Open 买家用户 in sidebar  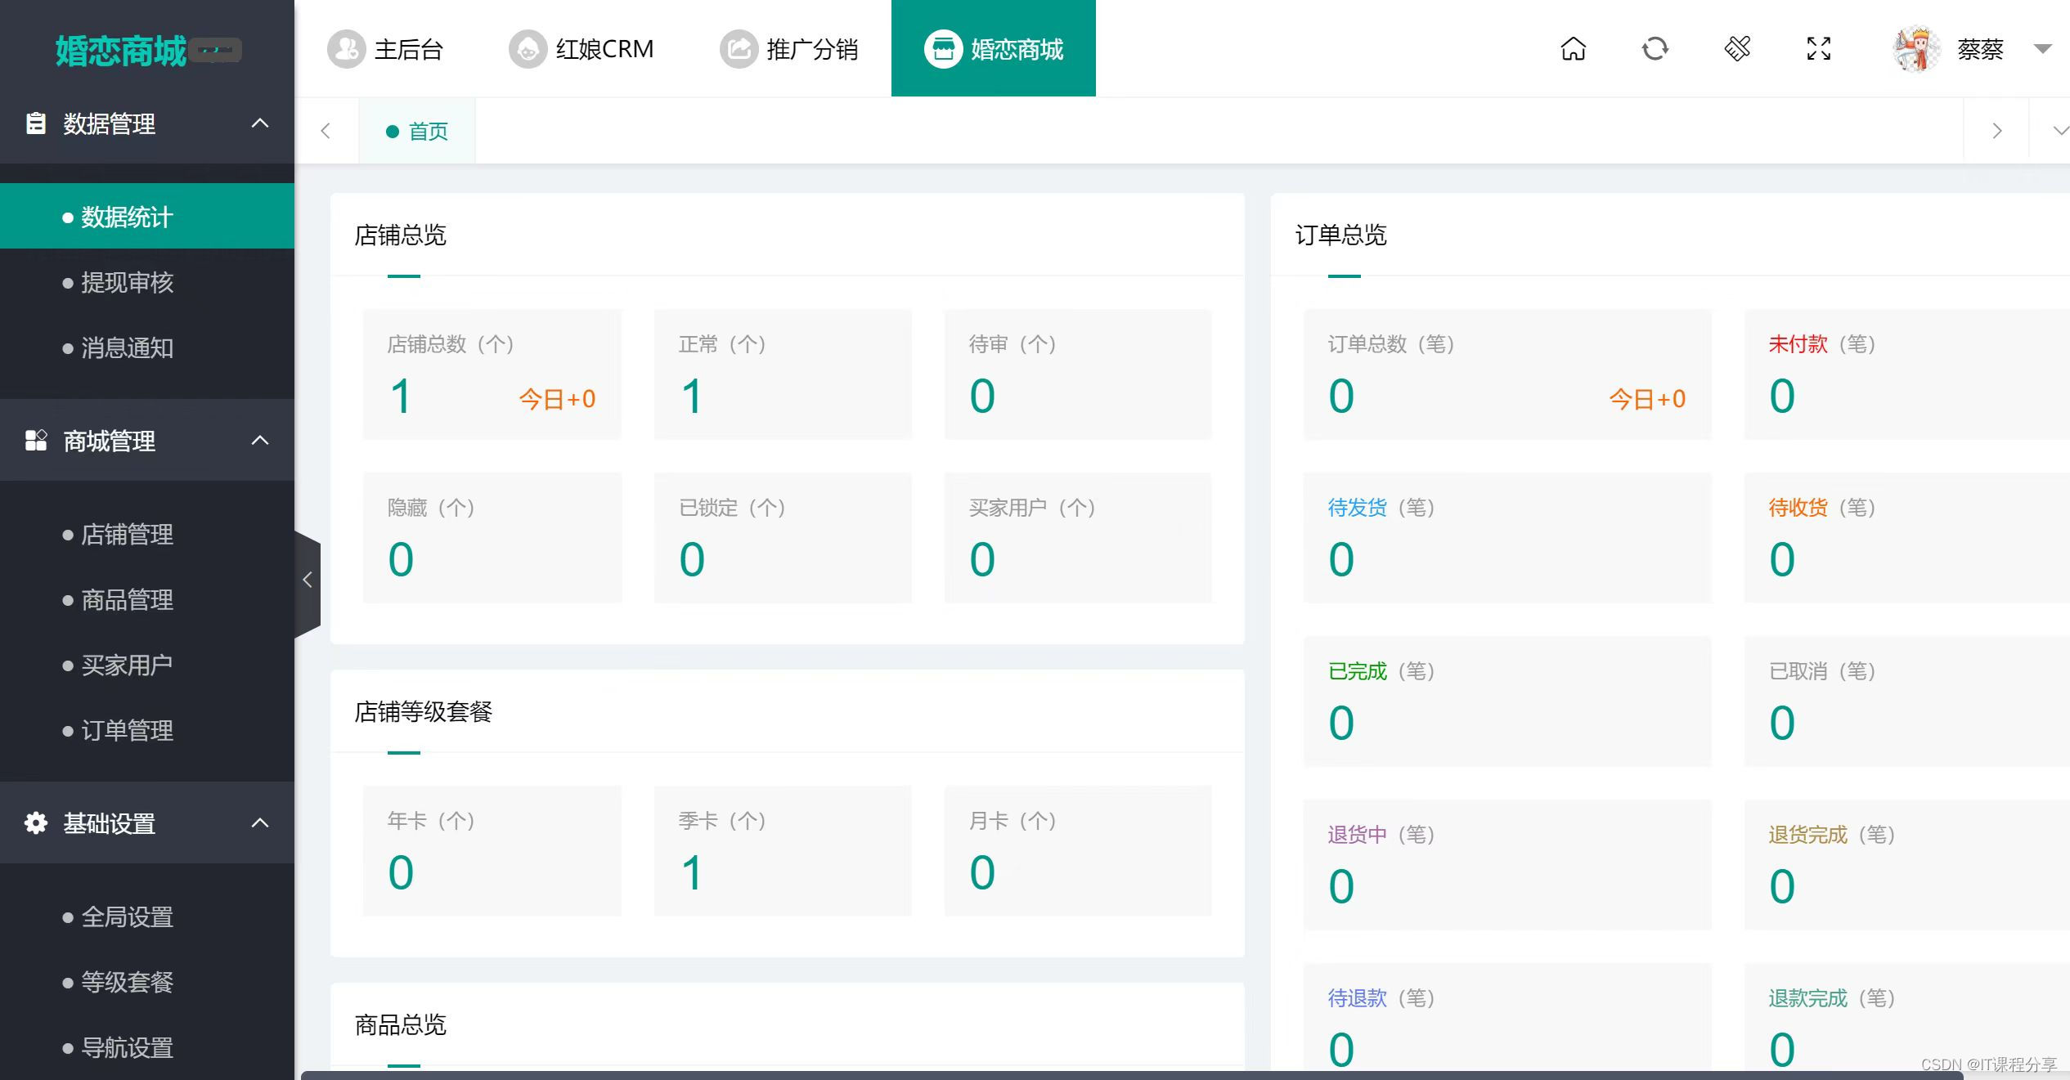pos(147,665)
